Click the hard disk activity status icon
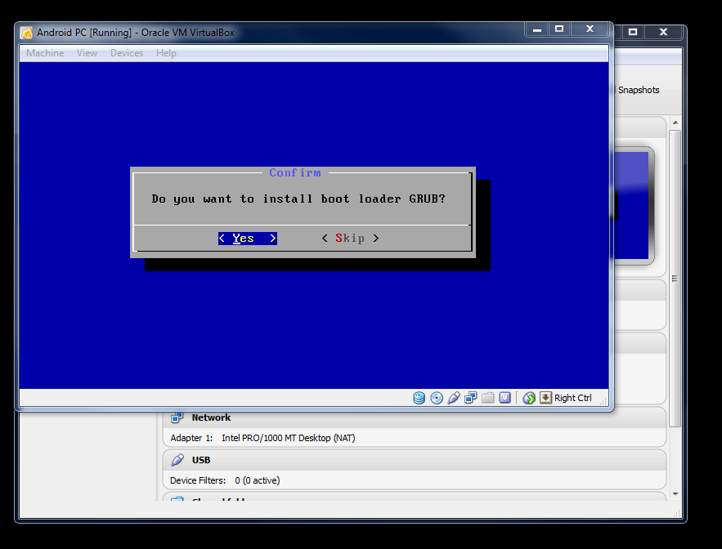This screenshot has height=549, width=722. click(x=419, y=398)
